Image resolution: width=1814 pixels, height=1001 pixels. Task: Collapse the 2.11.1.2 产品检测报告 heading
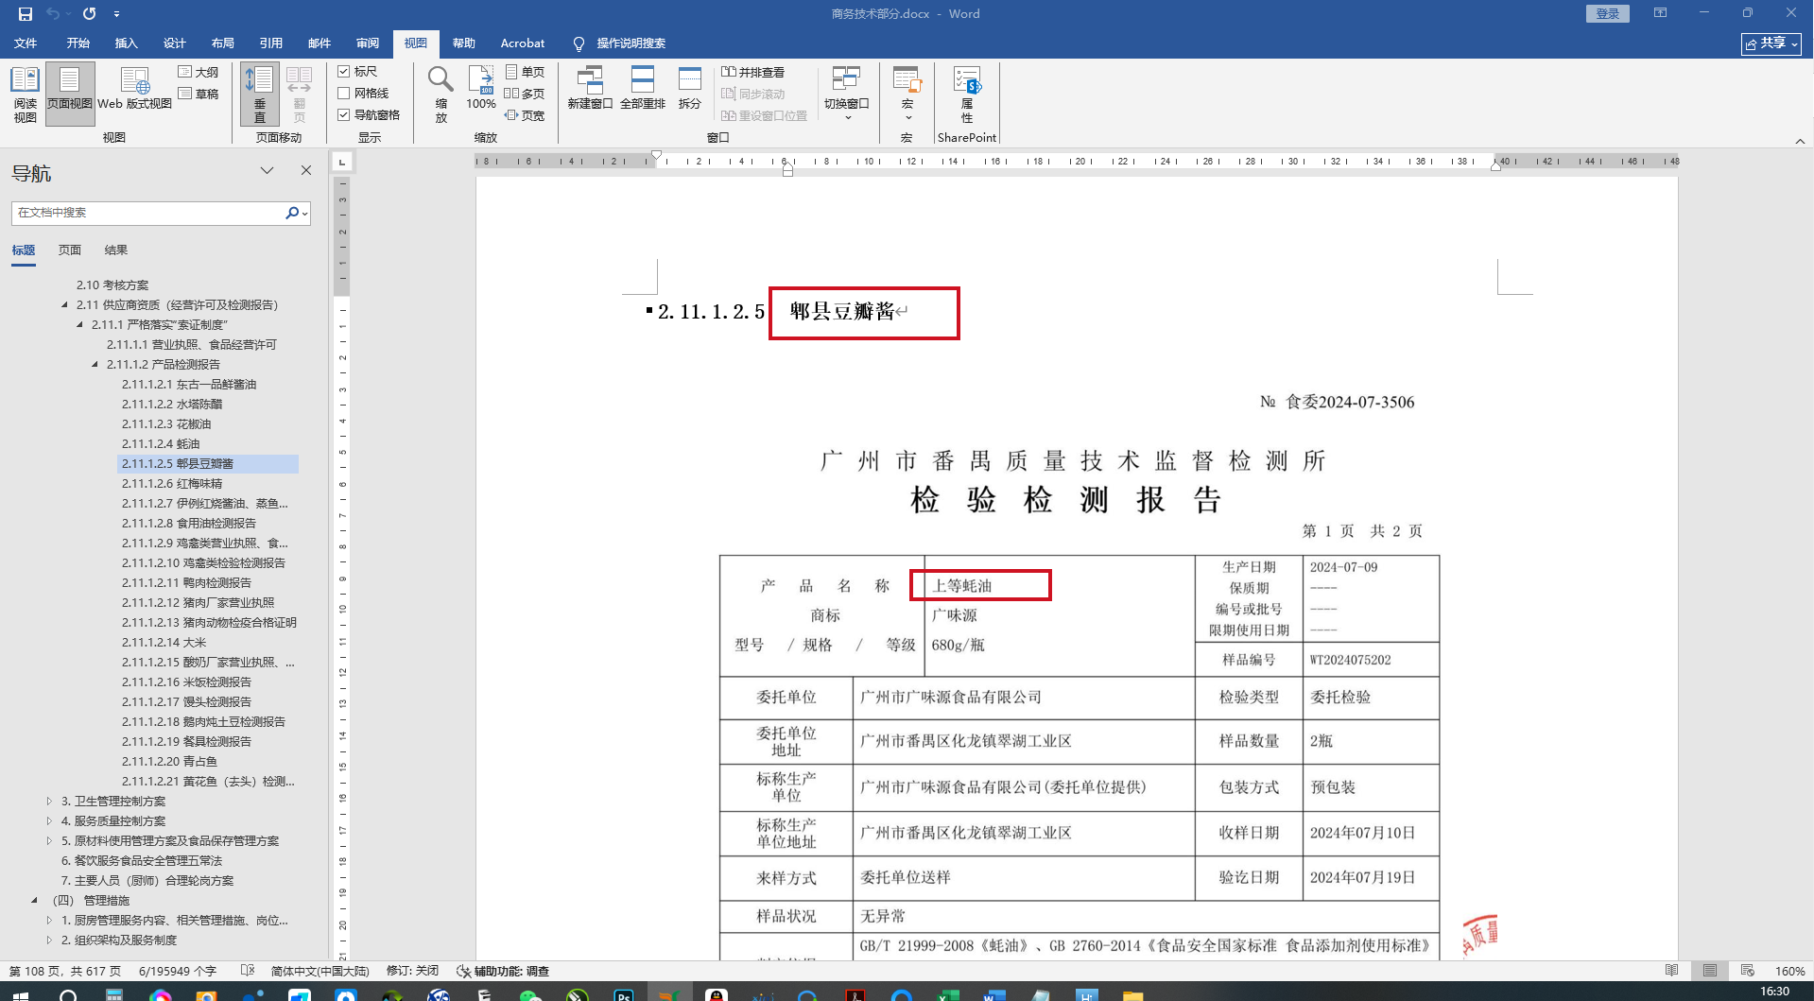[95, 365]
